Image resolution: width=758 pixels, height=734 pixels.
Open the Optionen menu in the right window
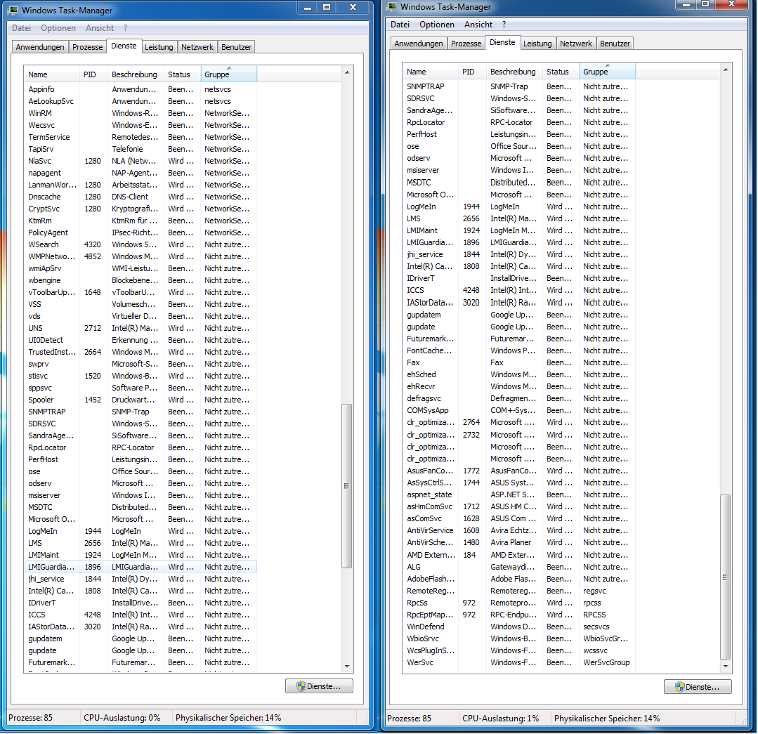[x=436, y=25]
